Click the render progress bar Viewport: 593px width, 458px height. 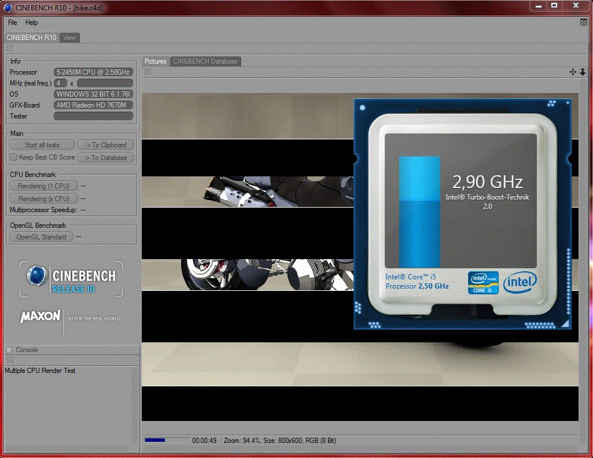click(x=167, y=440)
